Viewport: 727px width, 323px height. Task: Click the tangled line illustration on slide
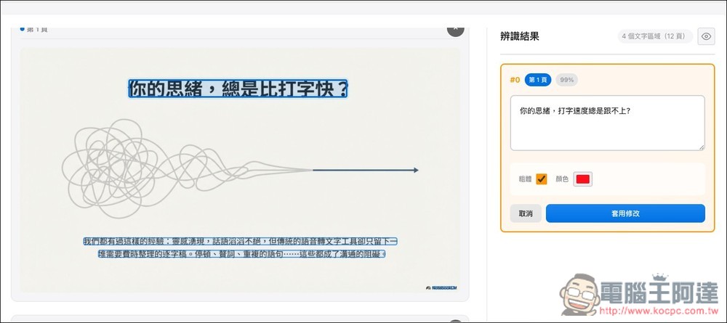tap(240, 169)
